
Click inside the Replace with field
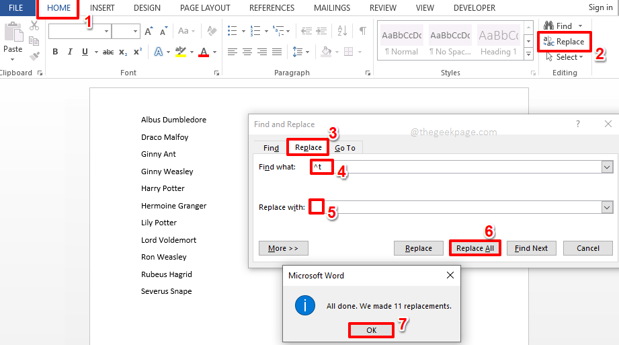click(457, 207)
